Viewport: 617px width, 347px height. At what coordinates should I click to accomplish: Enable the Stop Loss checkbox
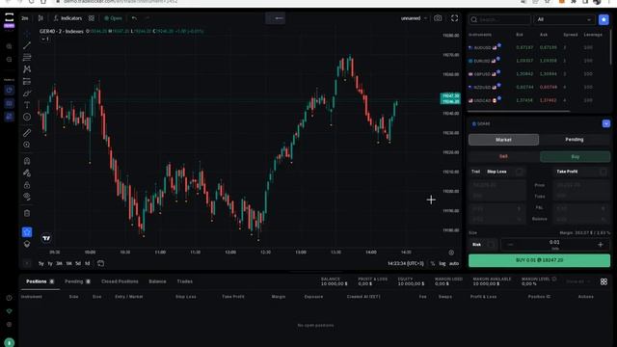tap(520, 172)
